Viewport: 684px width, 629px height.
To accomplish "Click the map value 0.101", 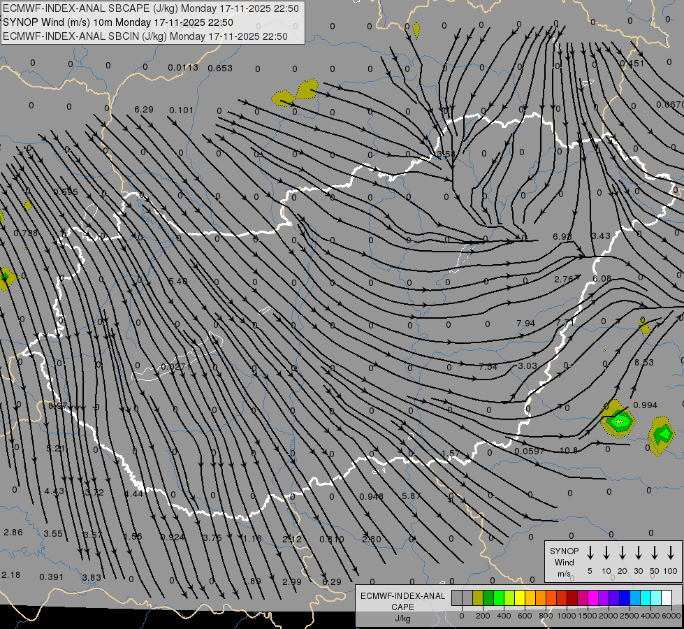I will pyautogui.click(x=181, y=110).
